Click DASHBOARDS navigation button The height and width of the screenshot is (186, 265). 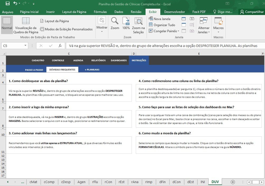(x=119, y=60)
